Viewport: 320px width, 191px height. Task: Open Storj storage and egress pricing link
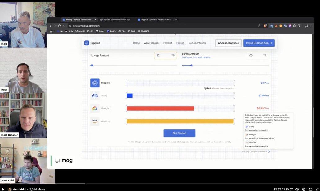[x=256, y=130]
